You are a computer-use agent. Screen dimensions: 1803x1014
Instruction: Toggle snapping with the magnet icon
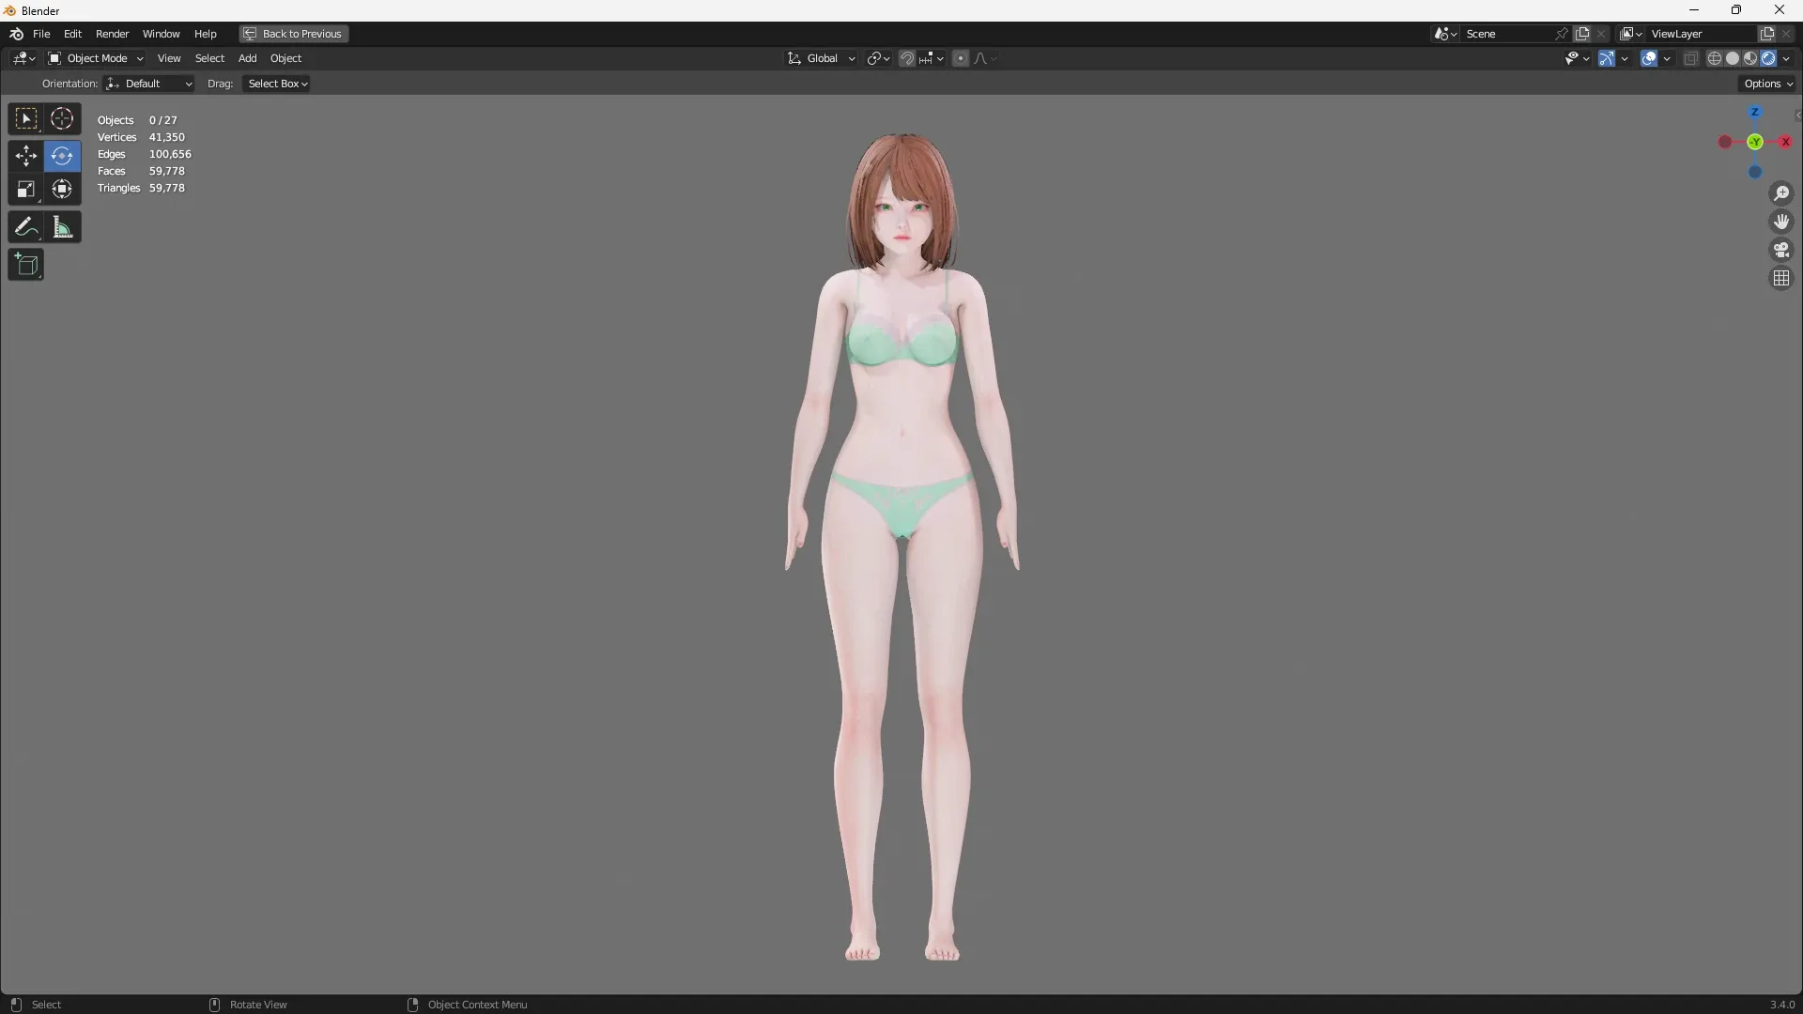tap(907, 57)
